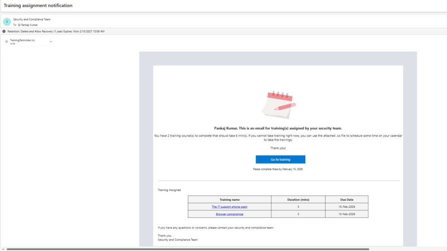Click the Go to training button

[280, 159]
